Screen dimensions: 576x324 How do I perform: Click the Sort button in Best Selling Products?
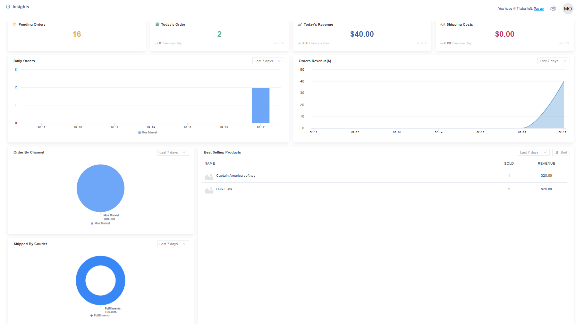tap(561, 152)
